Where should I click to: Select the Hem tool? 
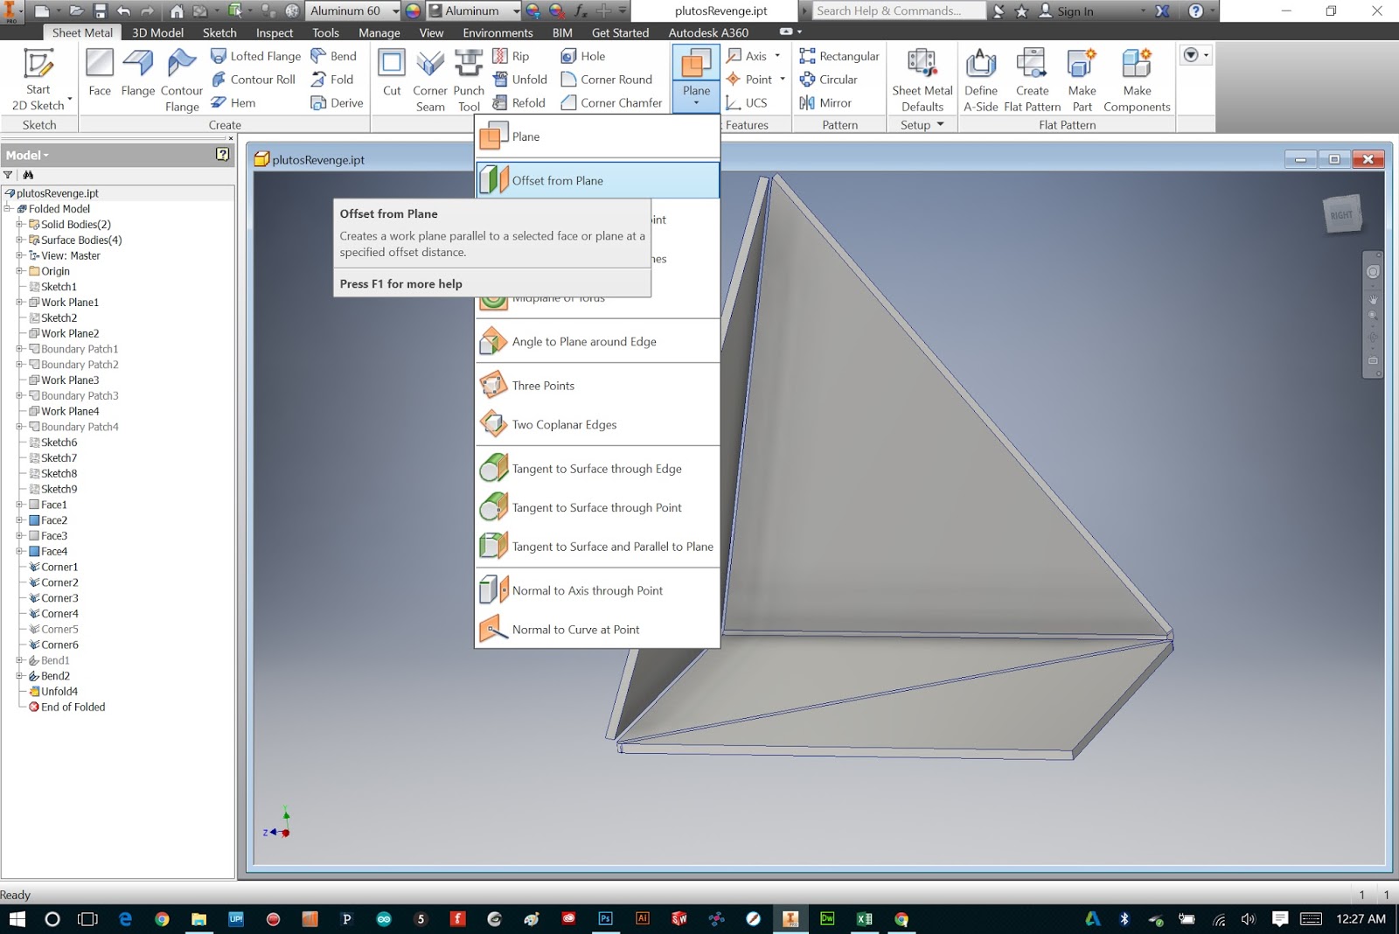pos(238,102)
